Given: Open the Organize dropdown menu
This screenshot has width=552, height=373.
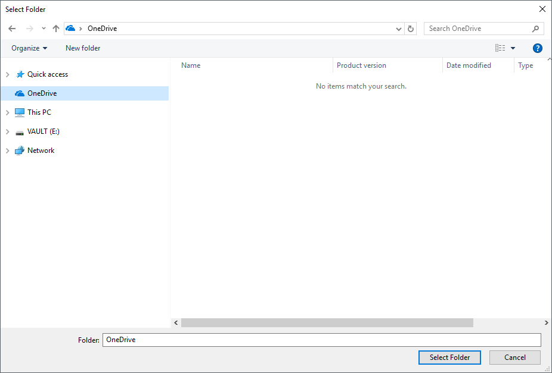Looking at the screenshot, I should (30, 48).
